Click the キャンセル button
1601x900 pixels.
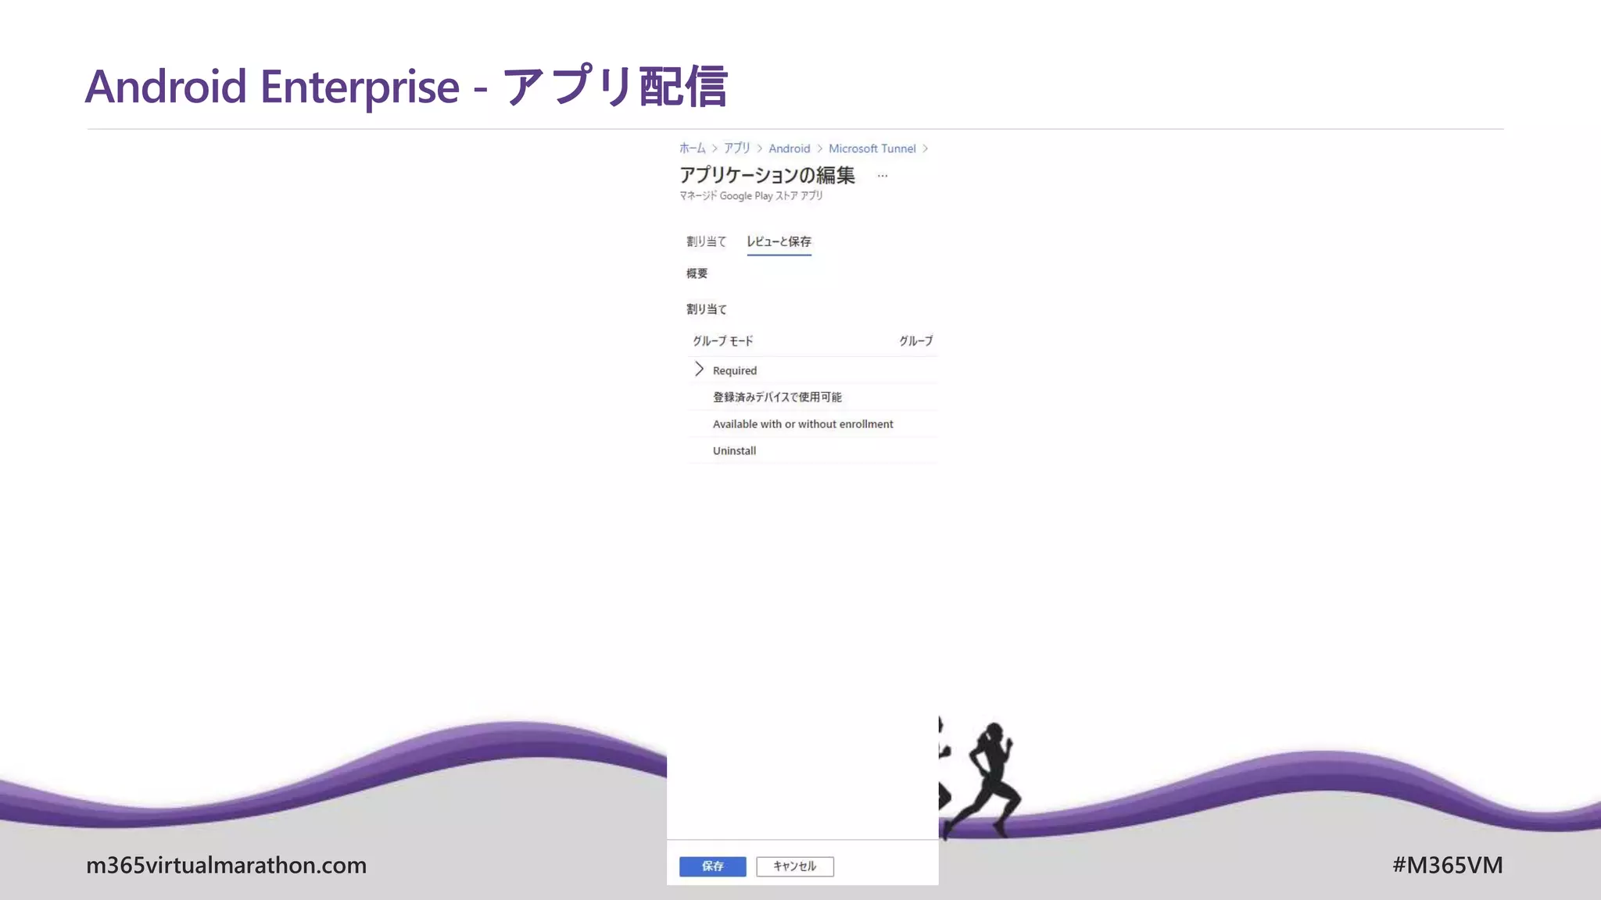coord(795,866)
